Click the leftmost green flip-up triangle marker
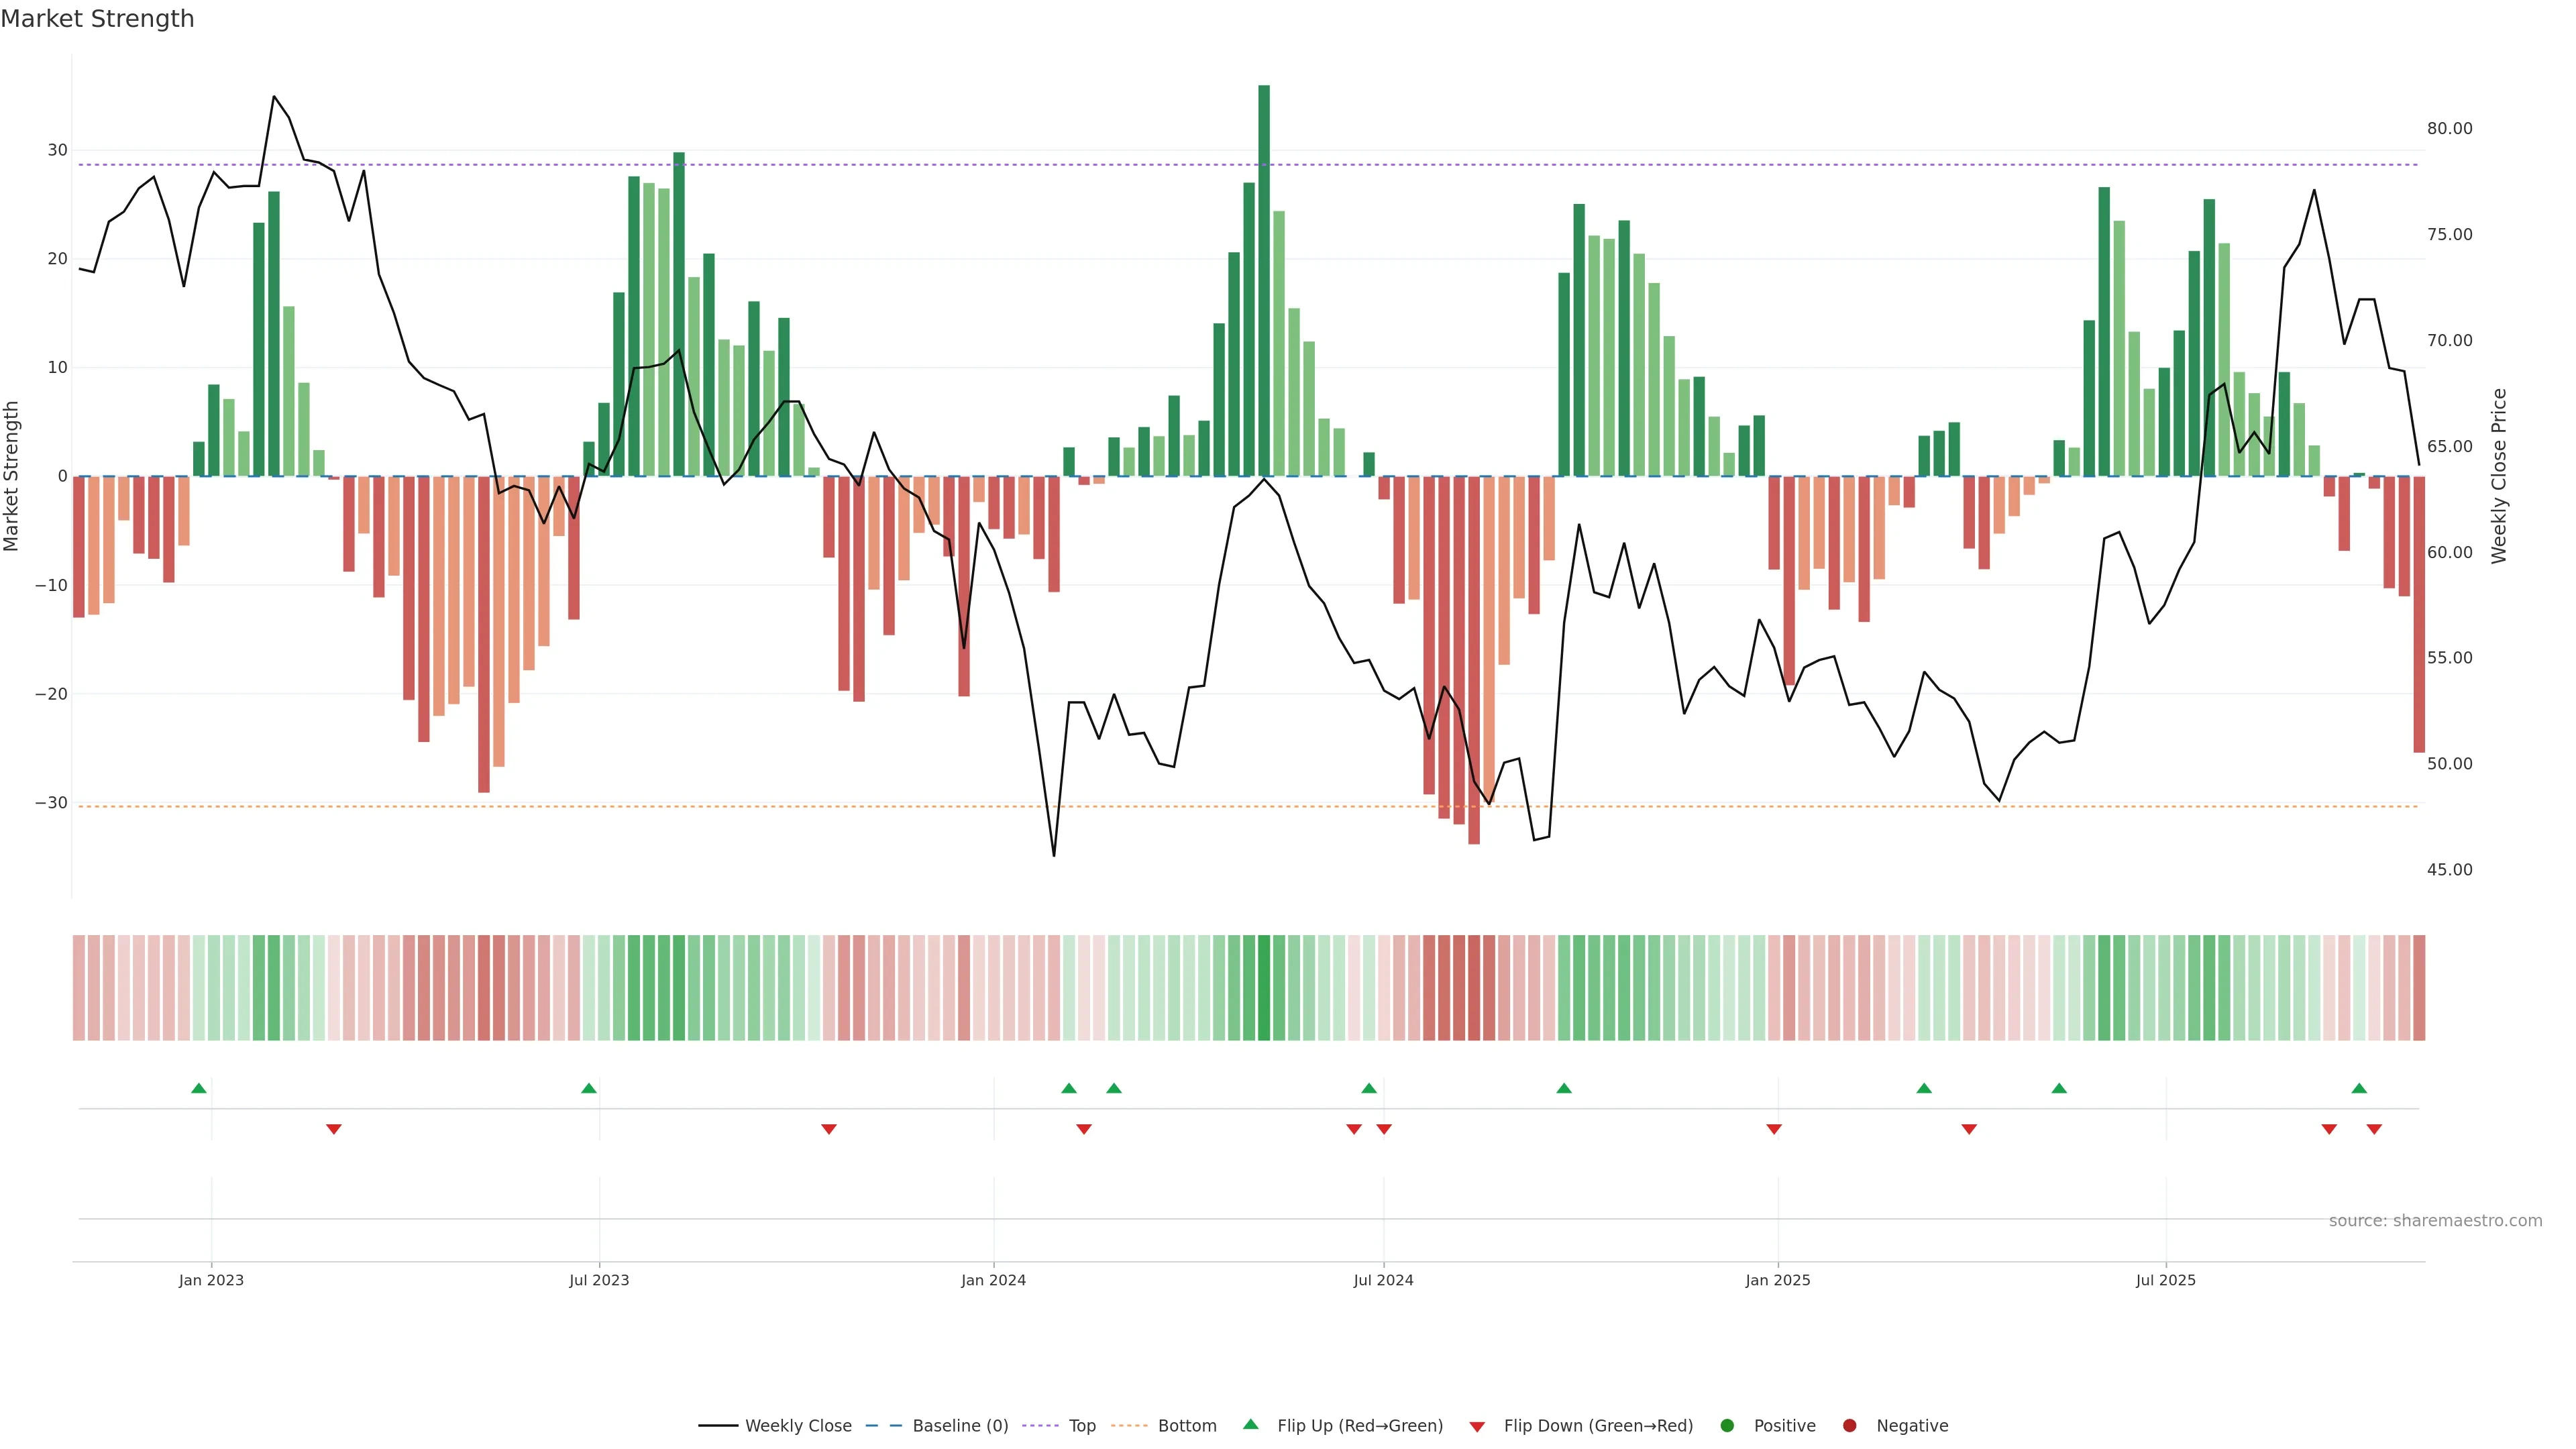This screenshot has width=2576, height=1449. (x=199, y=1088)
